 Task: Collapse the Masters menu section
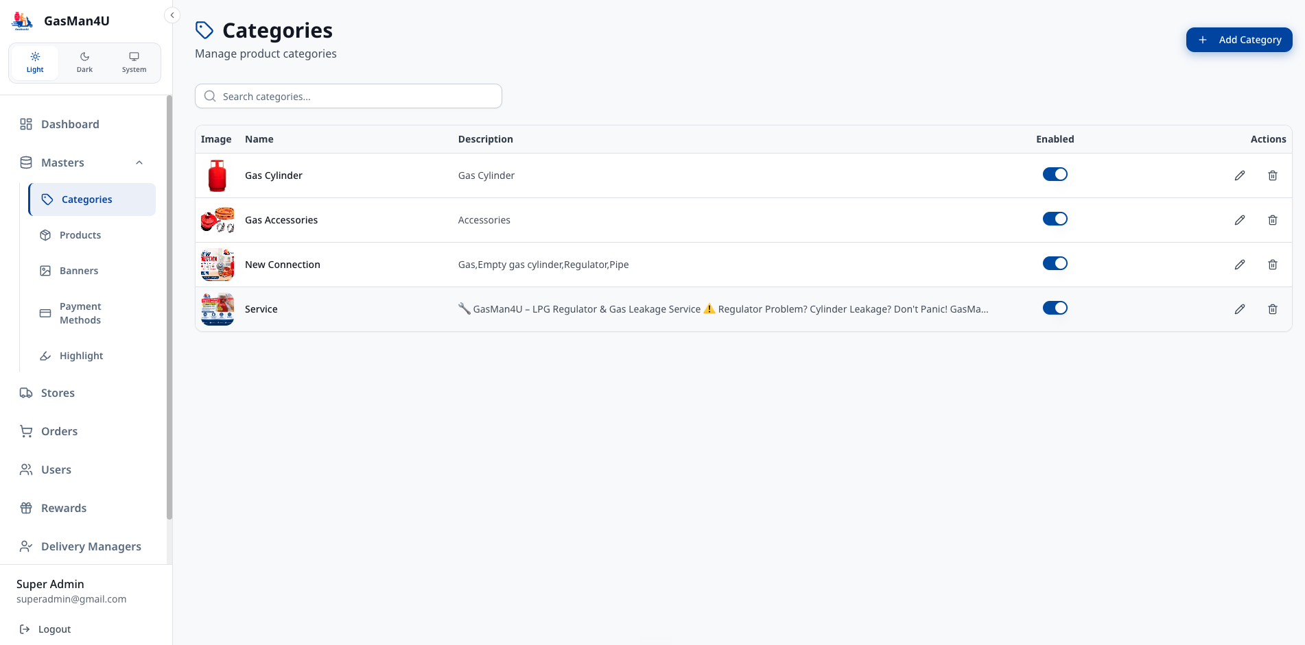(82, 162)
